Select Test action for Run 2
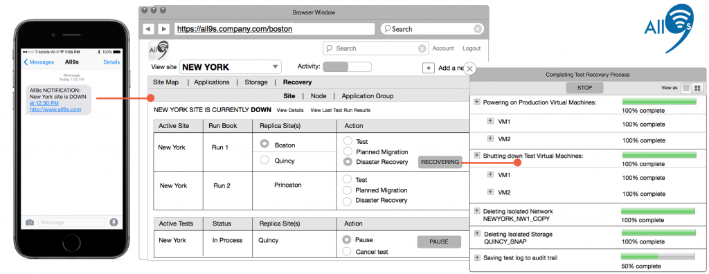 [x=348, y=179]
